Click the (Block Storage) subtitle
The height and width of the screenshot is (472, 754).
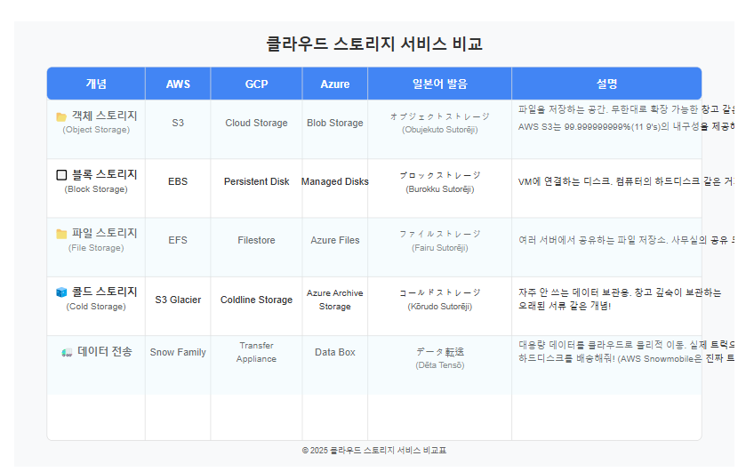click(96, 189)
